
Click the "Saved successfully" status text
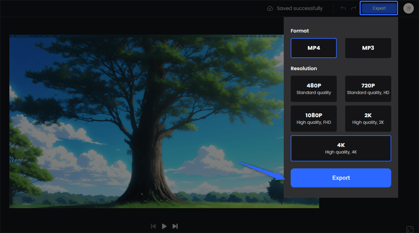coord(299,8)
